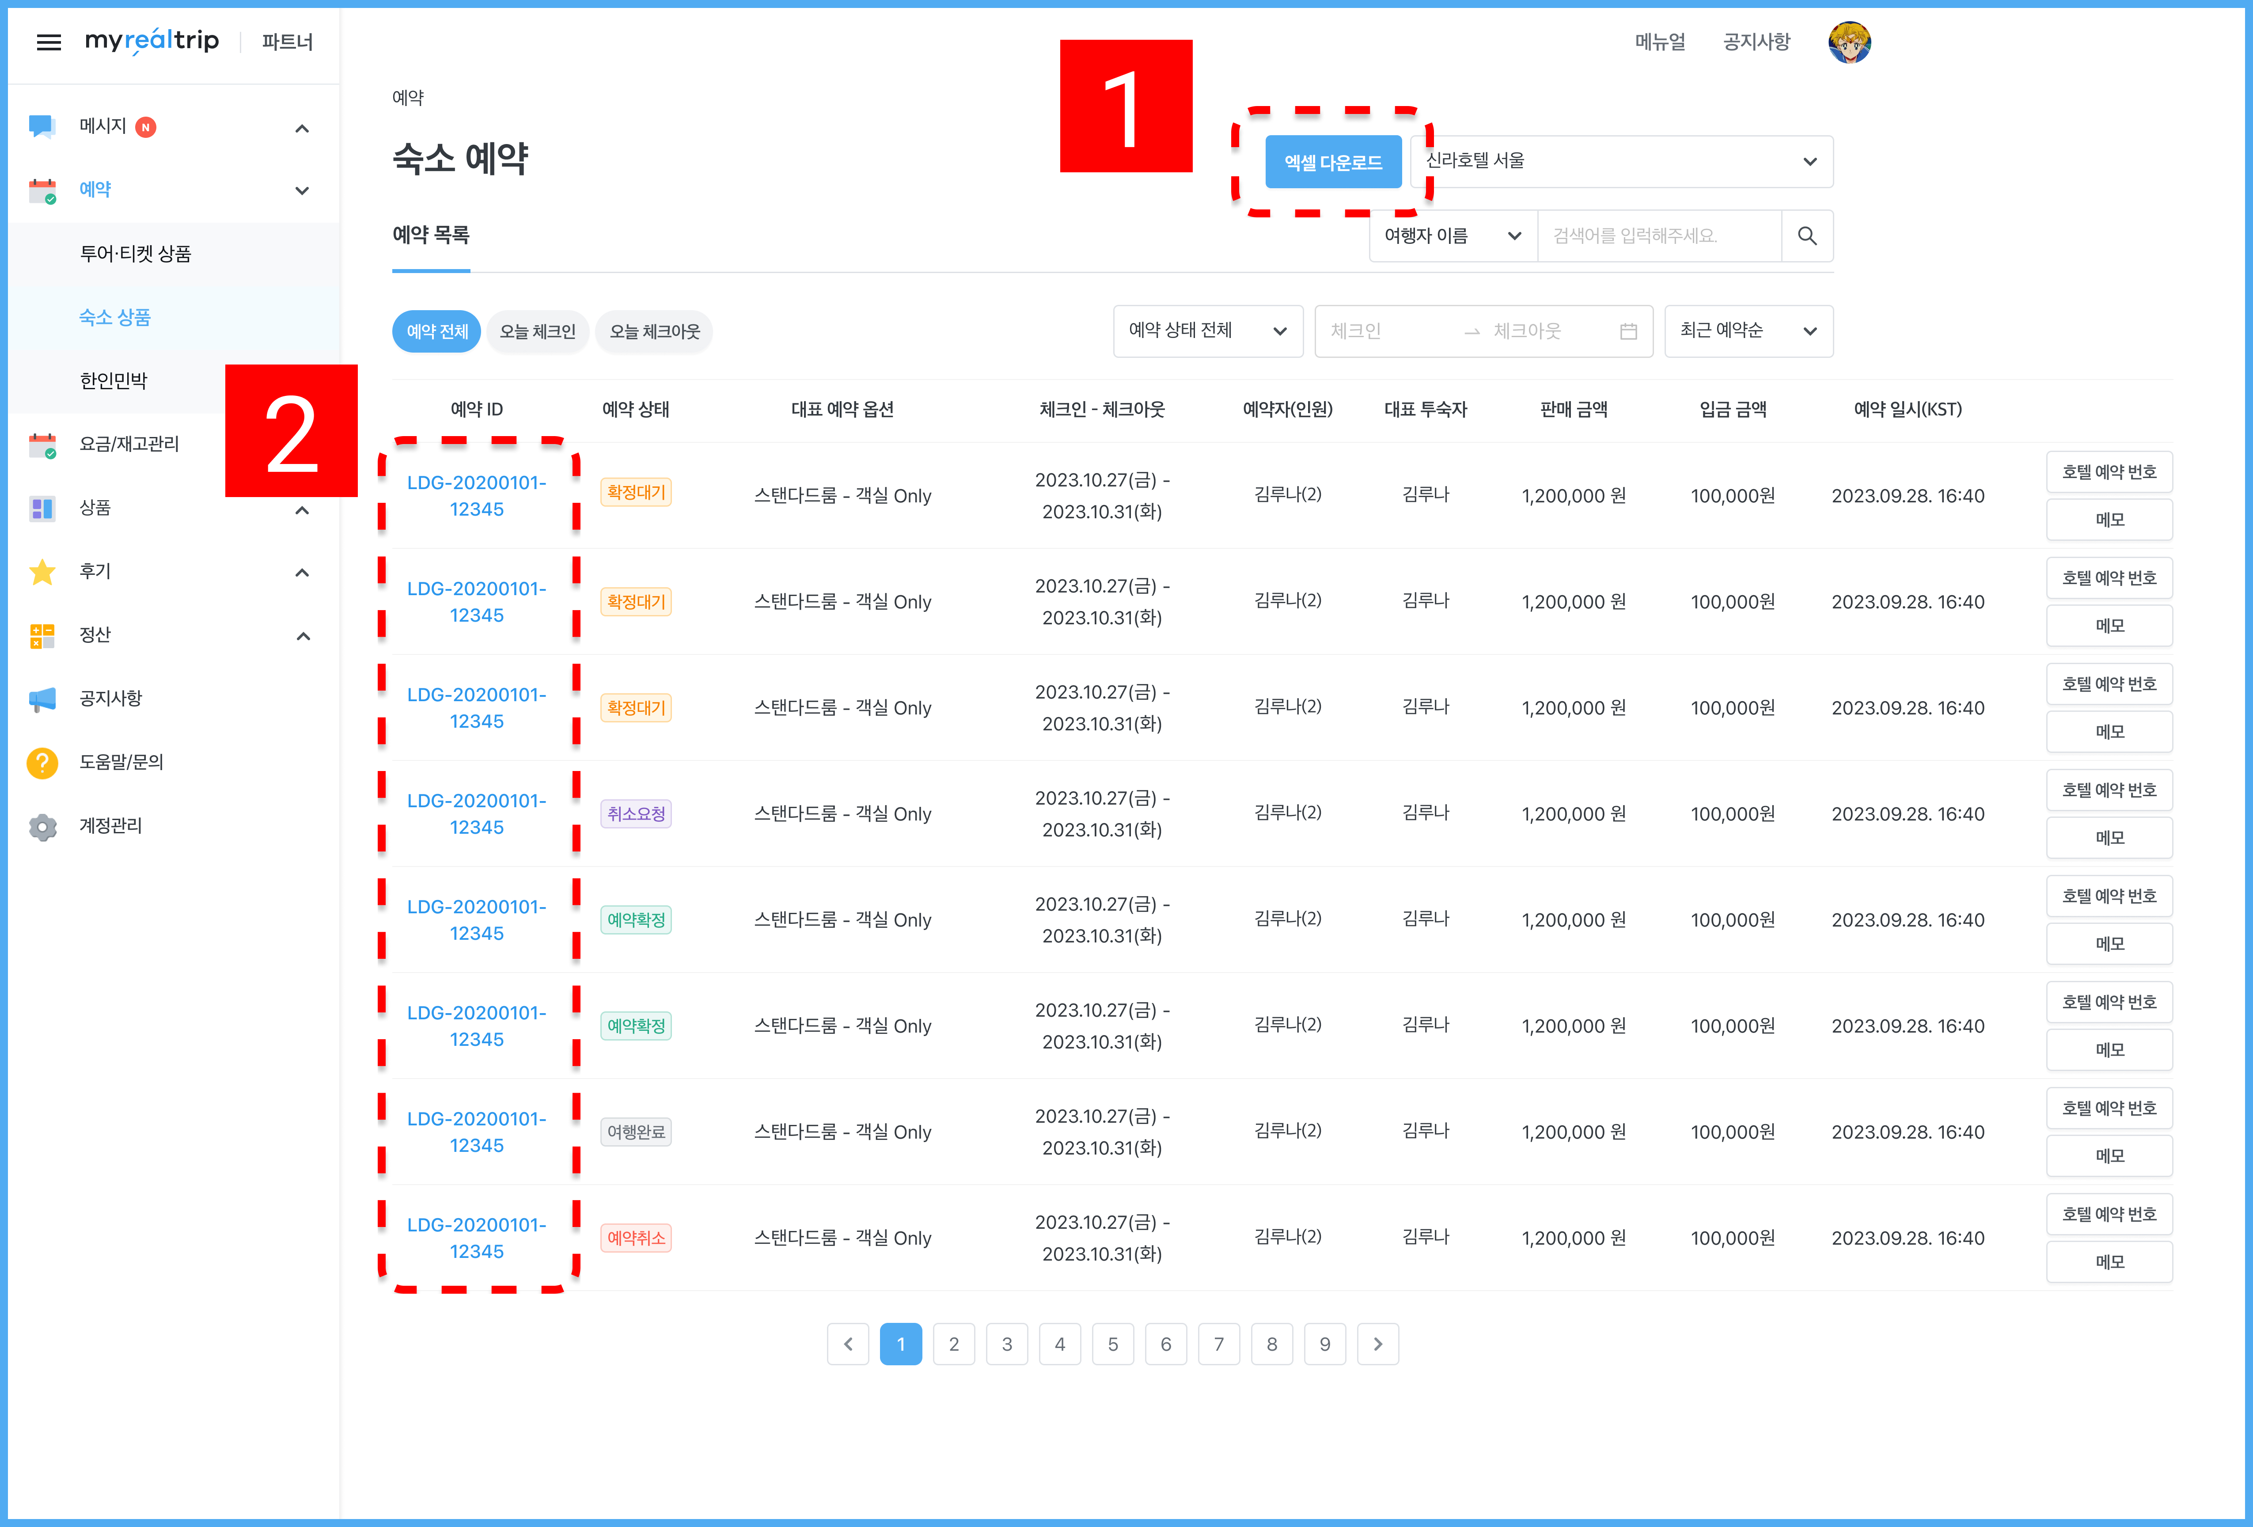Expand the 정산 sidebar section

(303, 636)
